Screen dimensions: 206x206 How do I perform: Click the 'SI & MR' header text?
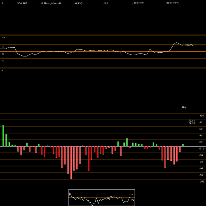click(x=22, y=3)
